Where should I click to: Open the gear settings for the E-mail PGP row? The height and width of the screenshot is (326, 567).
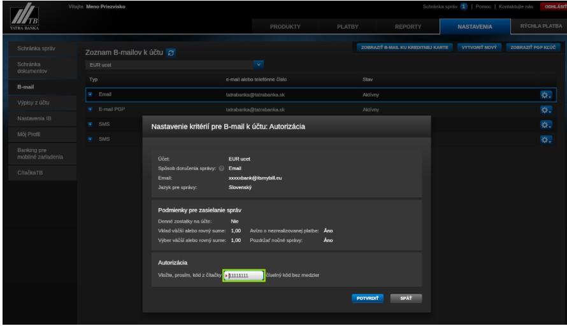tap(545, 110)
